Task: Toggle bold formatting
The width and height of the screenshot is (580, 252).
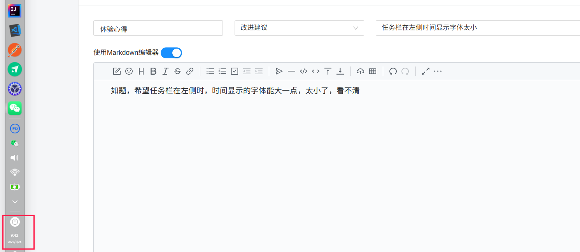Action: coord(153,71)
